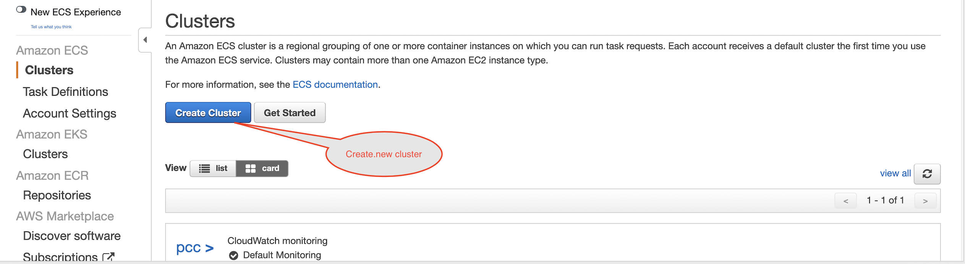965x264 pixels.
Task: Go to next page of clusters
Action: [x=925, y=200]
